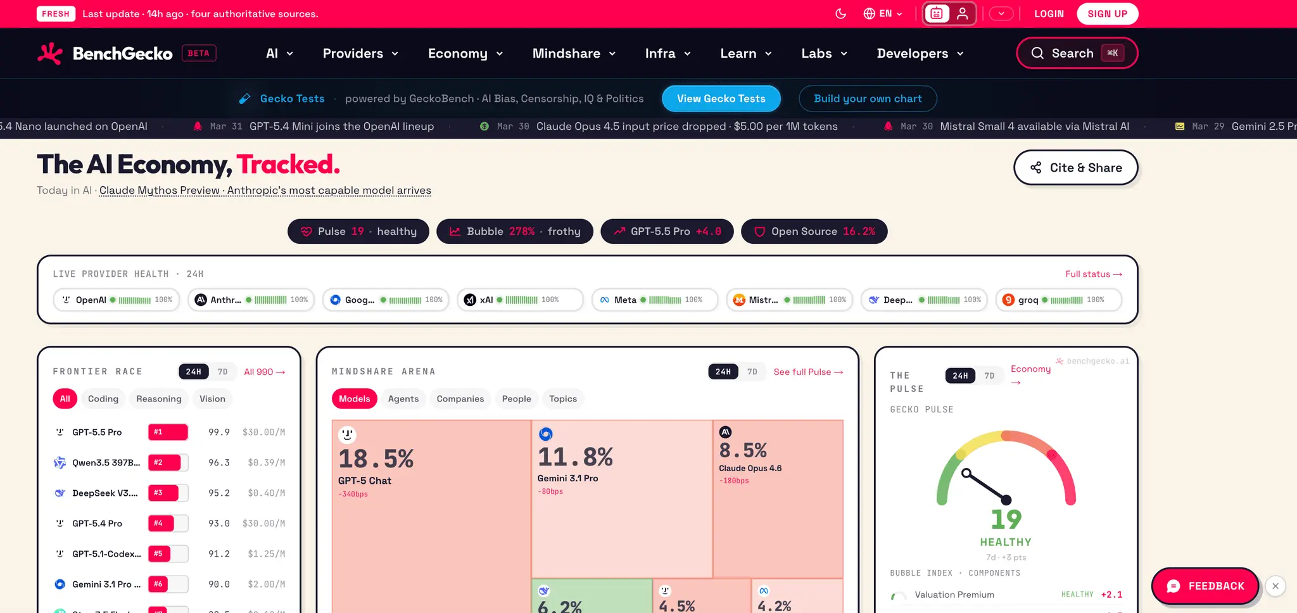1297x613 pixels.
Task: Switch to the robot view toggle
Action: point(937,14)
